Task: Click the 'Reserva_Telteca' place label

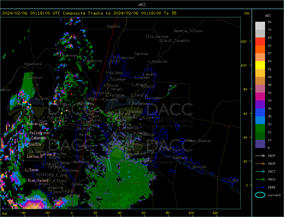Action: click(188, 31)
